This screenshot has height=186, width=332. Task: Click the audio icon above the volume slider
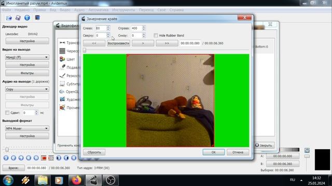[x=307, y=150]
